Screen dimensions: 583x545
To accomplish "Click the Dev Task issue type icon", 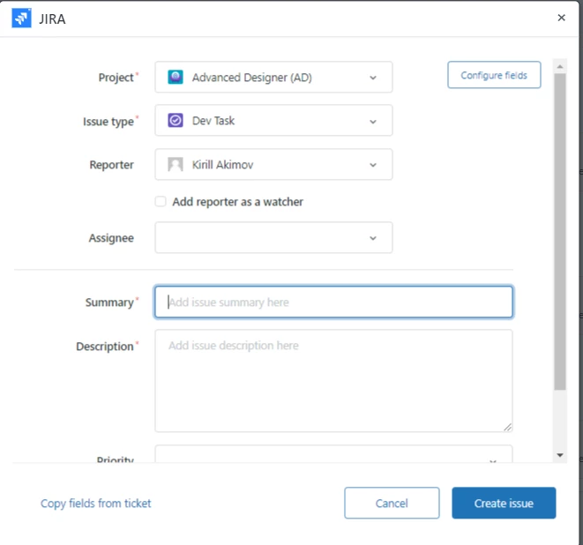I will (176, 121).
